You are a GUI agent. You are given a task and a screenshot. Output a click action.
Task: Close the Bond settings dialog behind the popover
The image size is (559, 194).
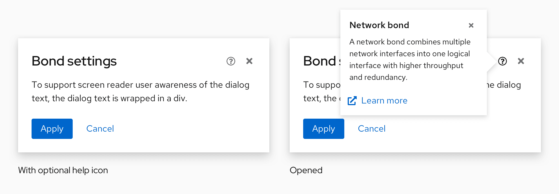521,61
